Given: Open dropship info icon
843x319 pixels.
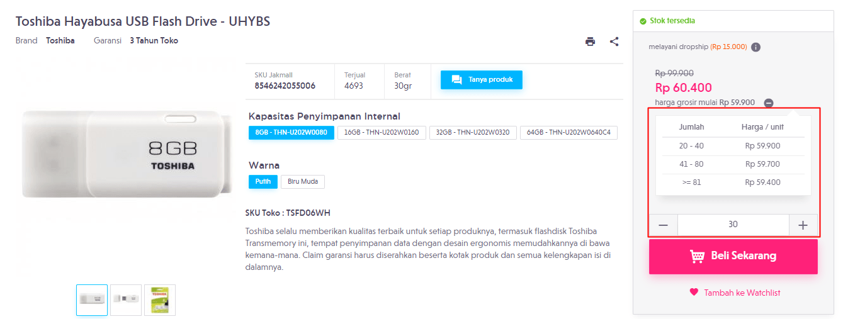Looking at the screenshot, I should coord(756,47).
